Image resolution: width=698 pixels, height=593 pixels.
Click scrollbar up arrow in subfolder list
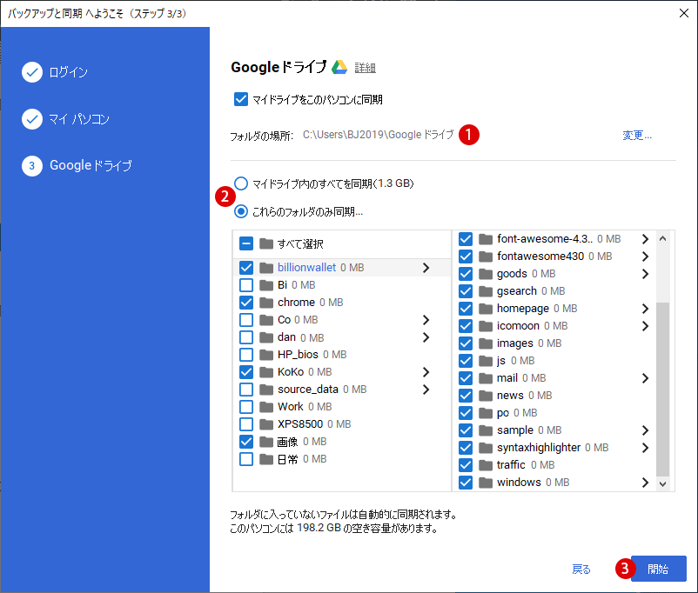click(x=663, y=239)
